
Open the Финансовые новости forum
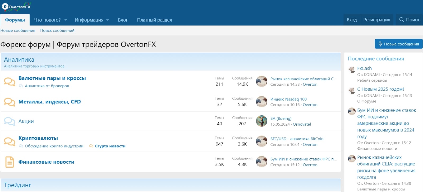click(x=46, y=162)
